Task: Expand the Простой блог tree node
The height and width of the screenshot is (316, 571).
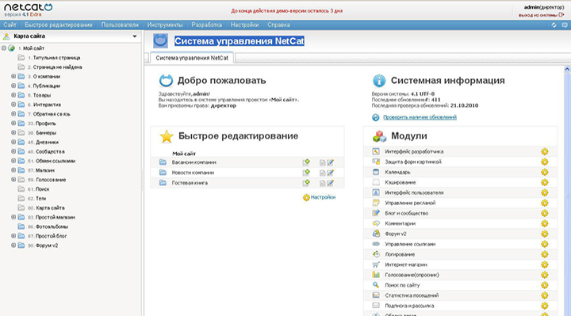Action: click(x=13, y=236)
